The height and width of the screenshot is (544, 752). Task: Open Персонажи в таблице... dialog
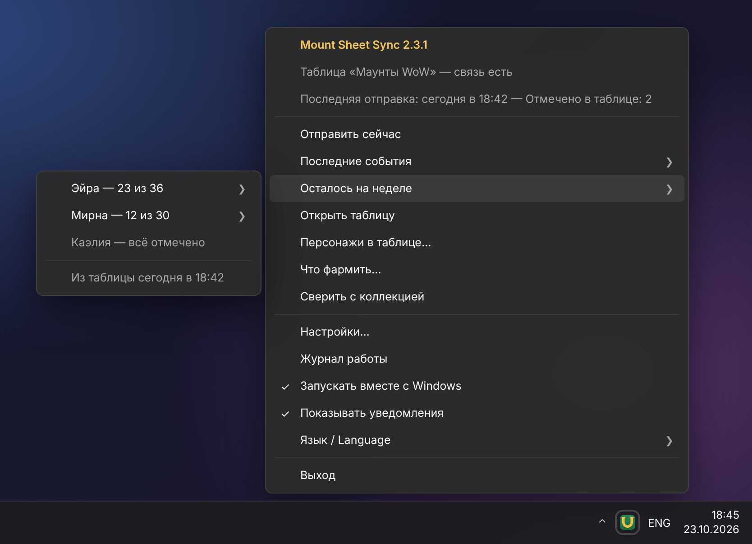477,243
